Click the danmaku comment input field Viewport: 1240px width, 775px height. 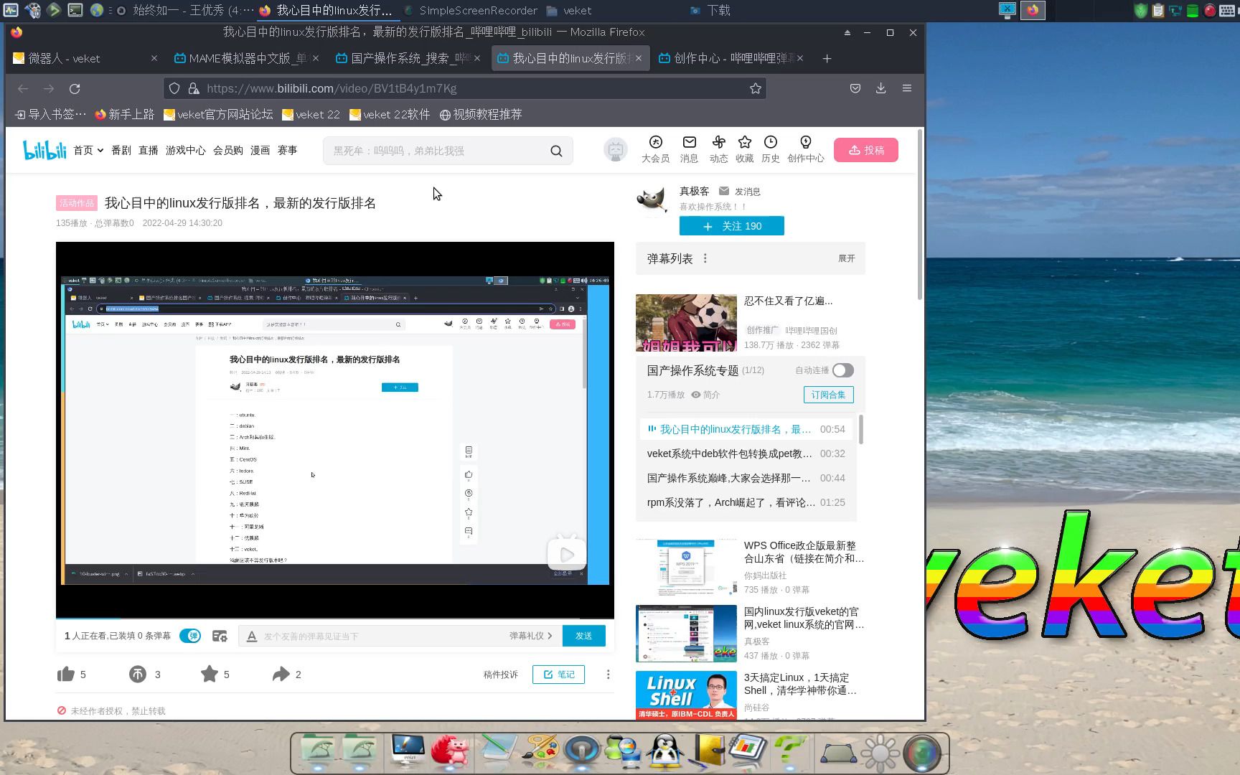tap(373, 636)
